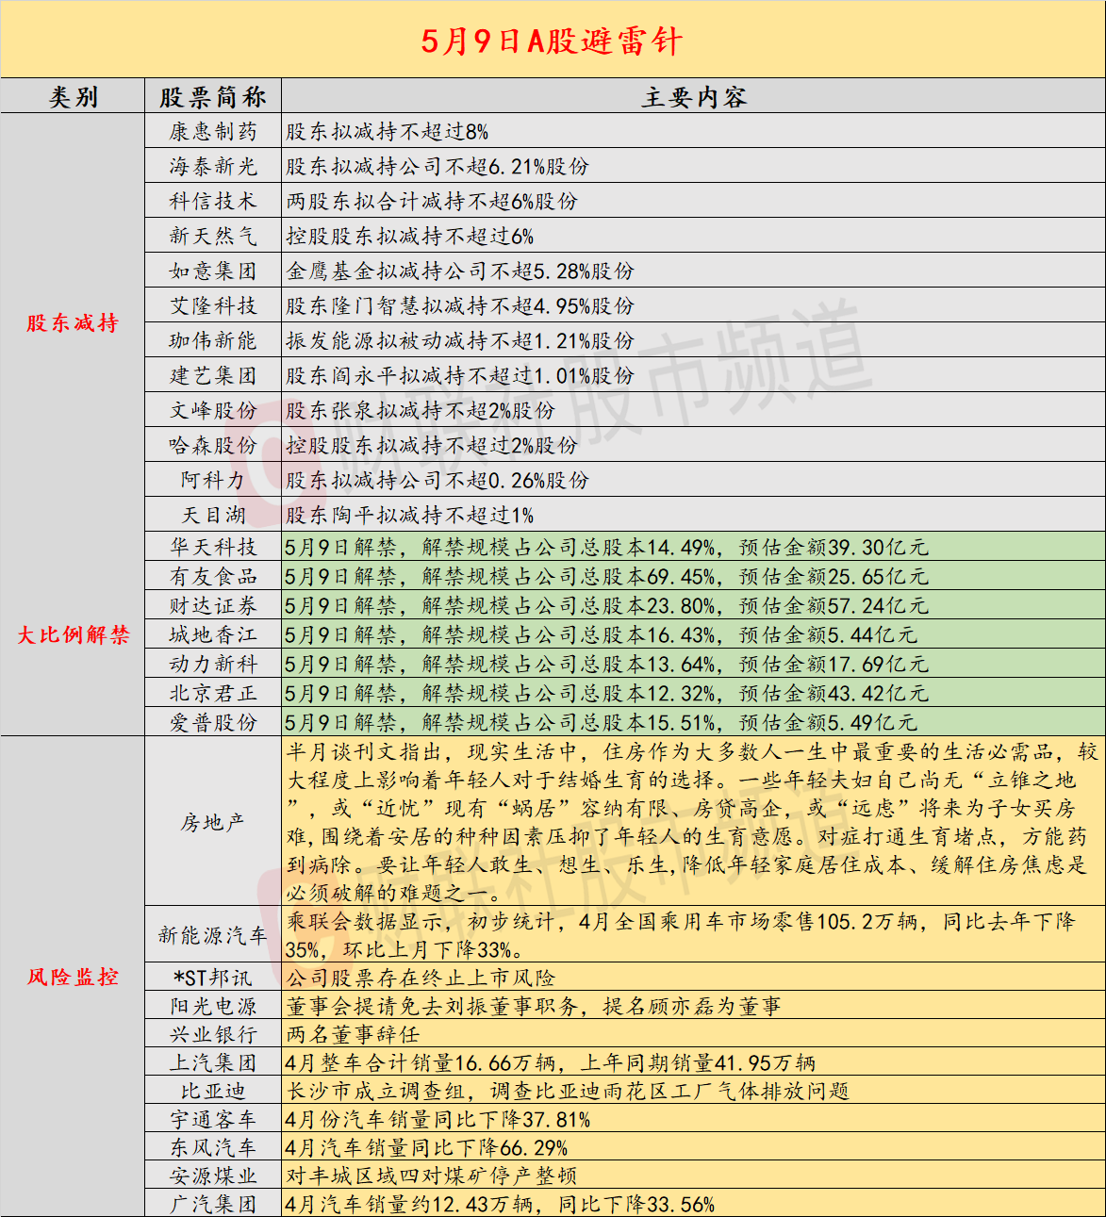
Task: Click 股东拟减持公司不超6.21%股份 cell
Action: coord(693,166)
